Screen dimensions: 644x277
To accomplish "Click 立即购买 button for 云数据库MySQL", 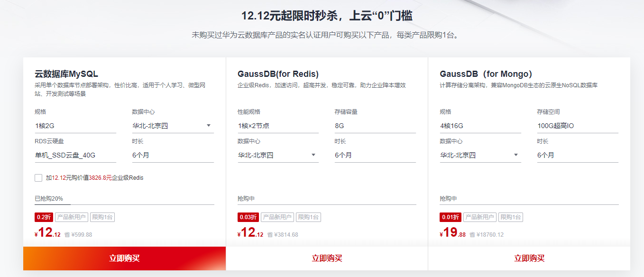I will coord(124,259).
